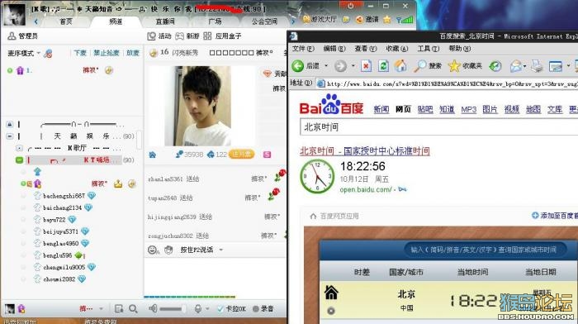The height and width of the screenshot is (324, 578).
Task: Go to the Home page in Internet Explorer
Action: pyautogui.click(x=400, y=66)
